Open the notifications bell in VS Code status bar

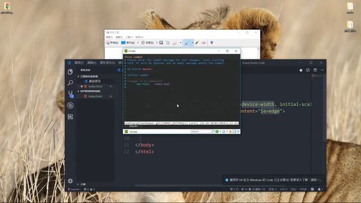[x=319, y=189]
